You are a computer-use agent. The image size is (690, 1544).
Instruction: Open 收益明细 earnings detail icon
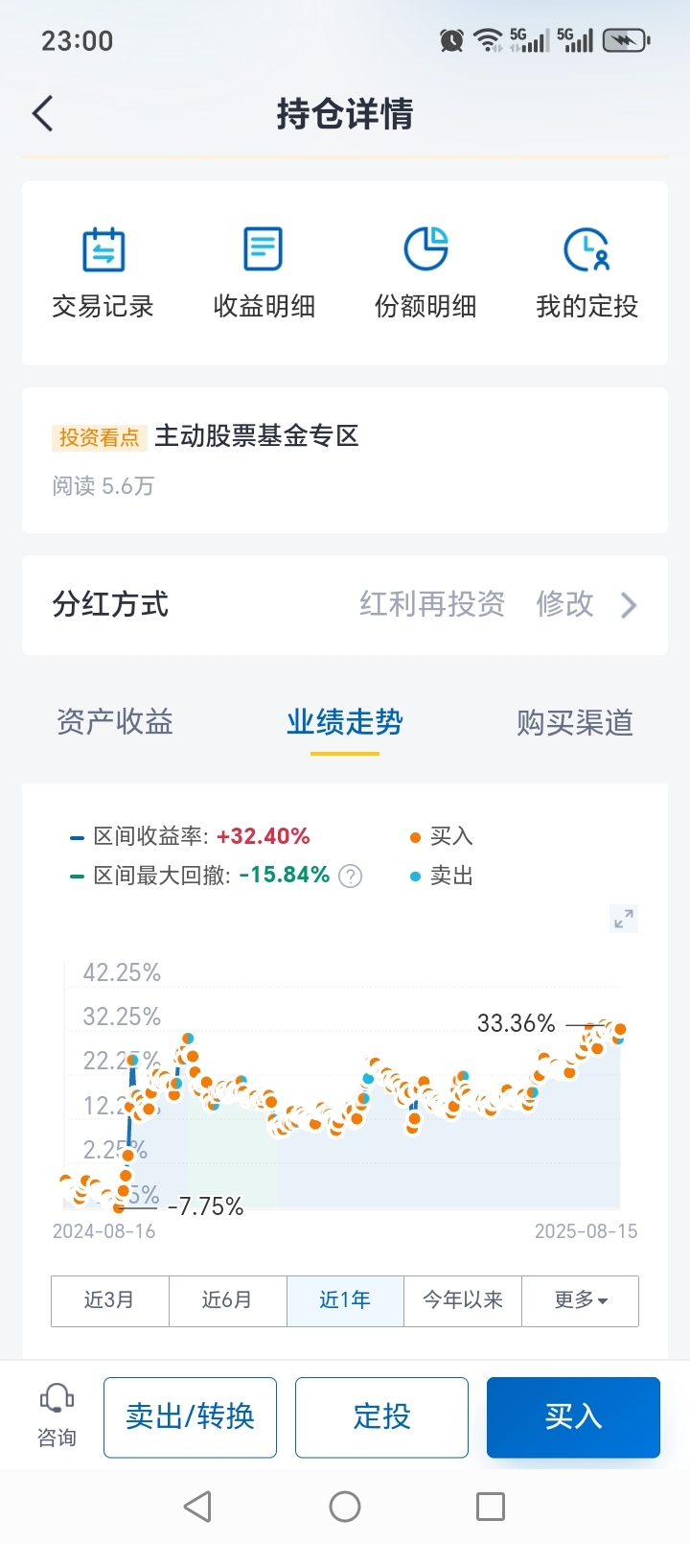(x=264, y=249)
